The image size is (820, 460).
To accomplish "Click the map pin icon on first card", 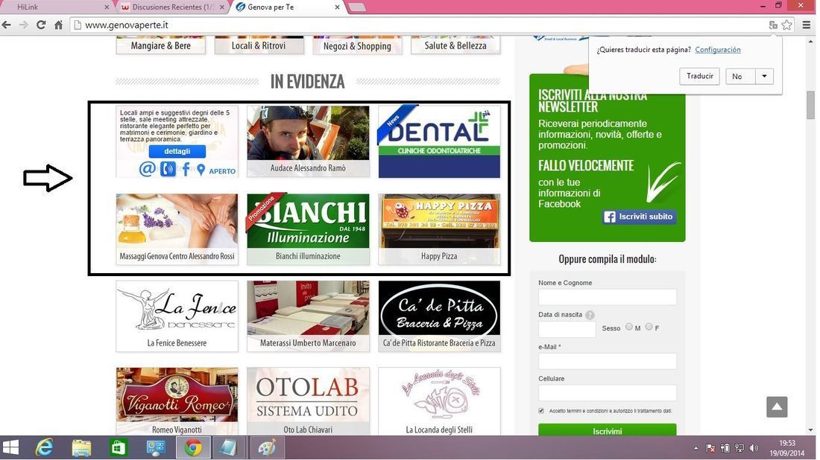I will pos(201,170).
